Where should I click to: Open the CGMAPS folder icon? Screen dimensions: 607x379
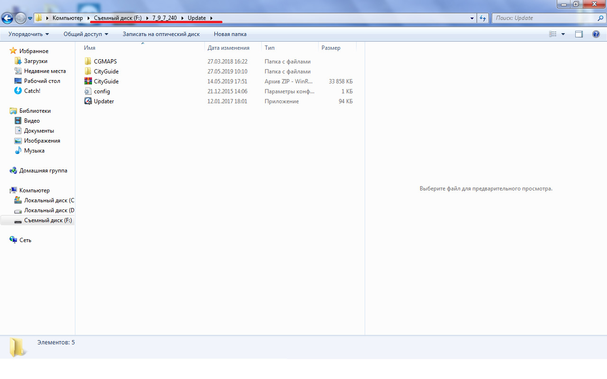pos(88,62)
